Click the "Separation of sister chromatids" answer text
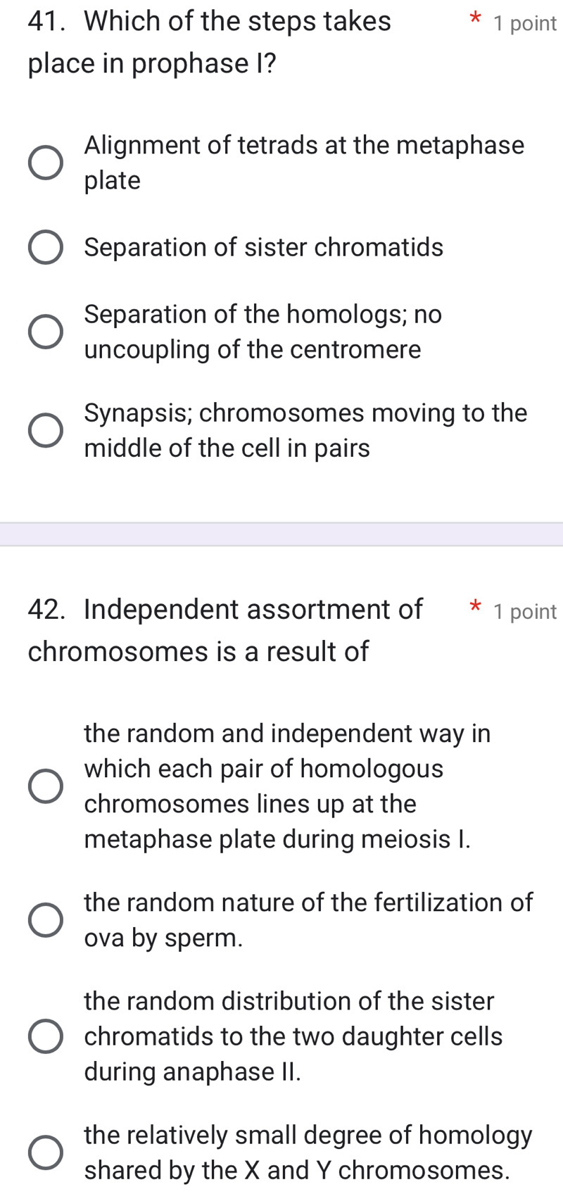This screenshot has height=1194, width=563. click(264, 248)
